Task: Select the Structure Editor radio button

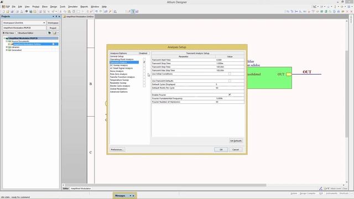Action: click(17, 33)
